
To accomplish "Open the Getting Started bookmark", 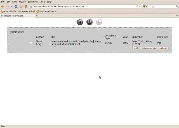I will [x=27, y=11].
